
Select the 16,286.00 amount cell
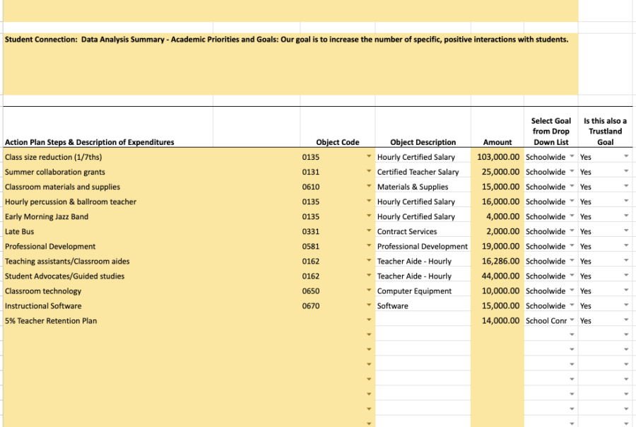point(497,261)
